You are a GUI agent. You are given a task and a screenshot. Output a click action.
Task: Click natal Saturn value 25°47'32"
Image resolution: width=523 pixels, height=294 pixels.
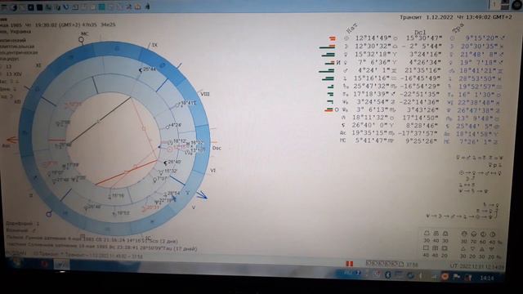coord(371,87)
